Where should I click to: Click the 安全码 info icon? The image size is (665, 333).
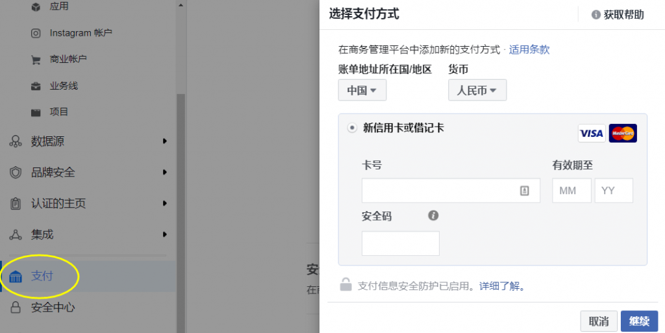(433, 216)
